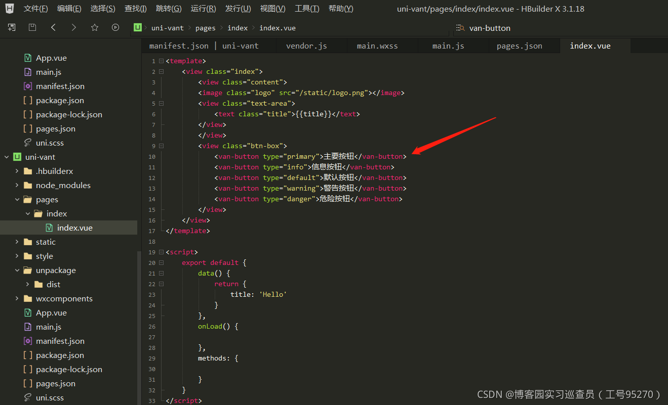Click pages in the breadcrumb path
The width and height of the screenshot is (668, 405).
click(x=205, y=28)
